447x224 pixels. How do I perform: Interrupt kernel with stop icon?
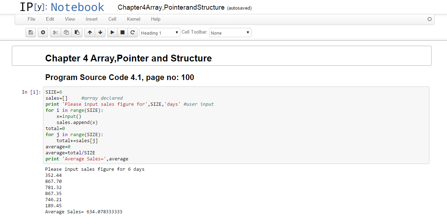pyautogui.click(x=122, y=33)
